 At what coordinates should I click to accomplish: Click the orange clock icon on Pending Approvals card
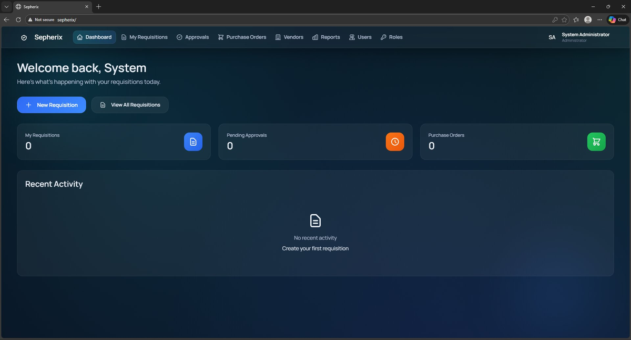pyautogui.click(x=395, y=142)
